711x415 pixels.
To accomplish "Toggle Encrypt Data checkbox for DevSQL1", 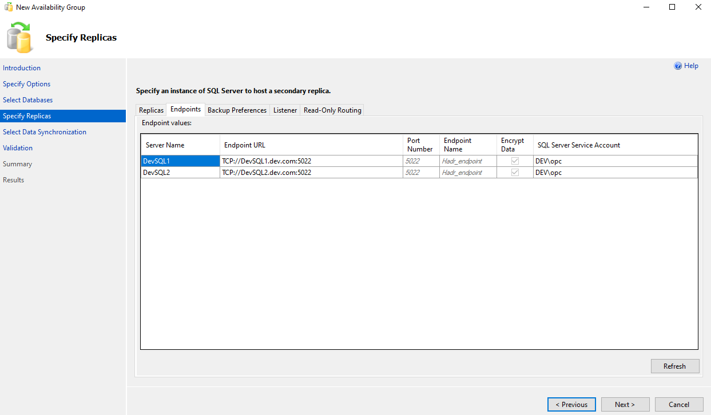I will point(515,161).
